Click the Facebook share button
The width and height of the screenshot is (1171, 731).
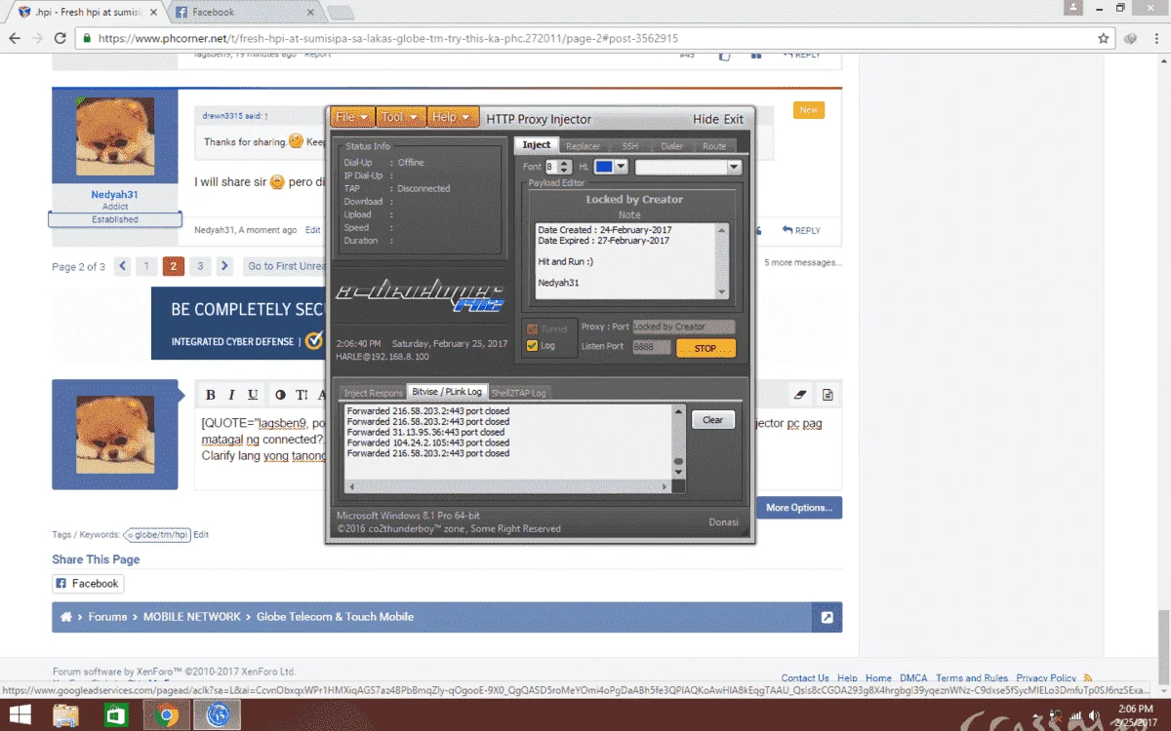88,584
